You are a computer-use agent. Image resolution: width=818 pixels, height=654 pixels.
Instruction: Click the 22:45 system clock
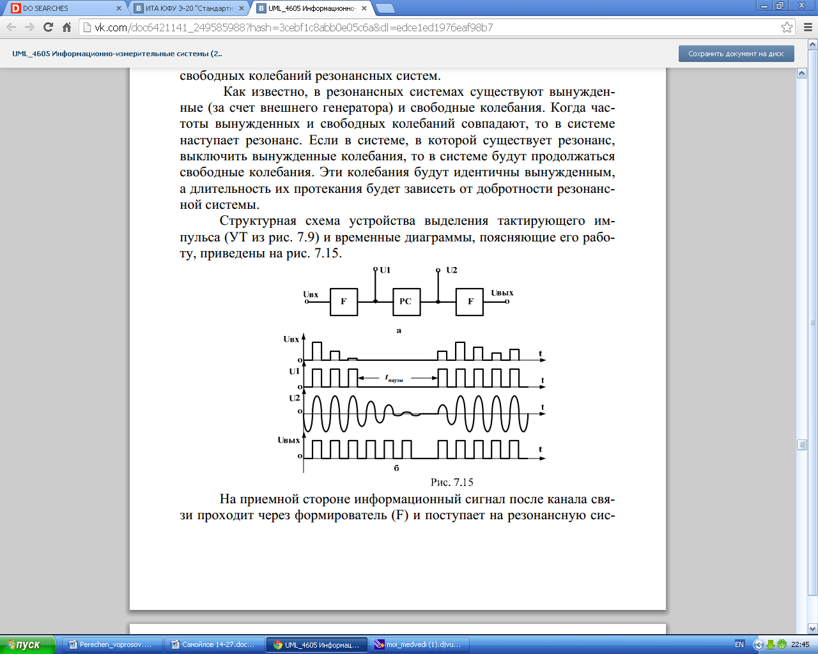click(800, 644)
